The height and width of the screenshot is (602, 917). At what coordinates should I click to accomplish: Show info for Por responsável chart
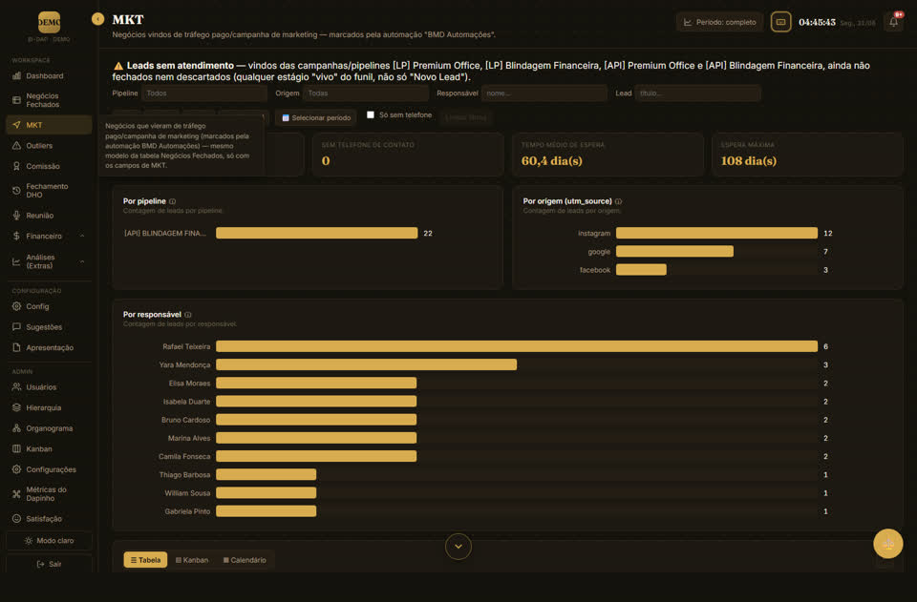(188, 315)
